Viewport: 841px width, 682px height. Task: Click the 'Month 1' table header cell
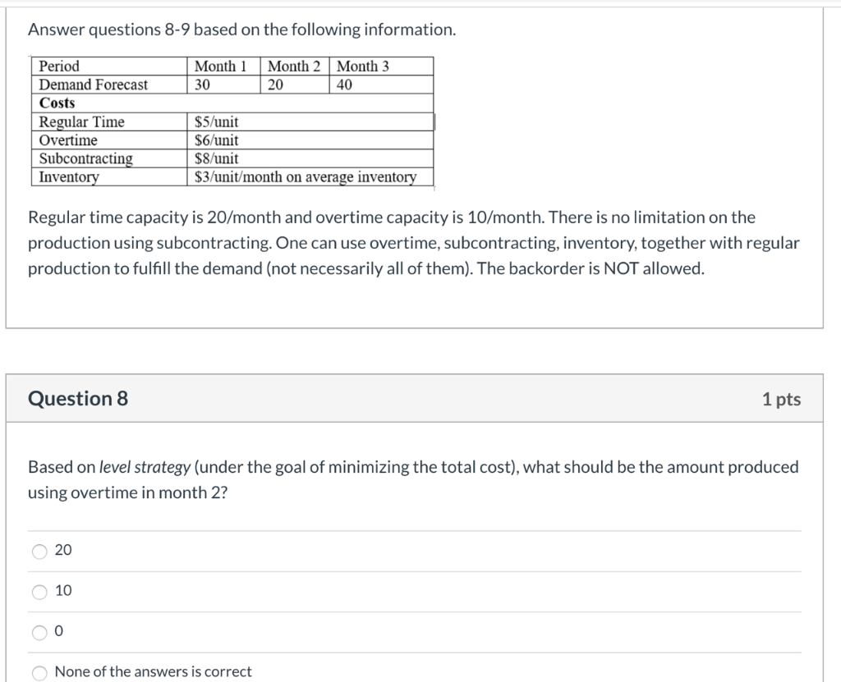pyautogui.click(x=218, y=66)
